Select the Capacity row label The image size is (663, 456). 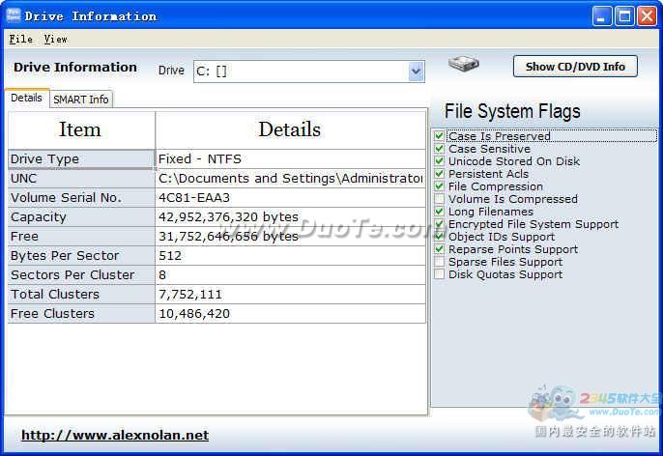(81, 217)
